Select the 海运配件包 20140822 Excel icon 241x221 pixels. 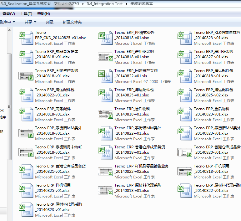[26, 95]
